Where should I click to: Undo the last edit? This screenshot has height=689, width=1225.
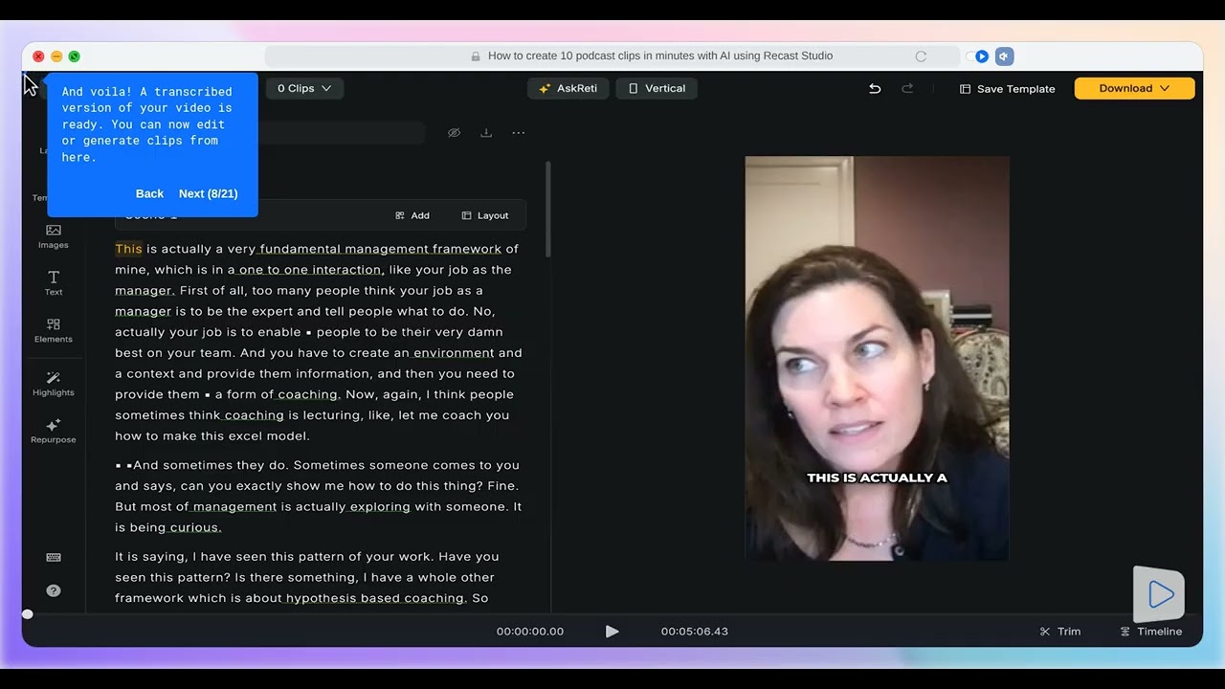coord(875,88)
